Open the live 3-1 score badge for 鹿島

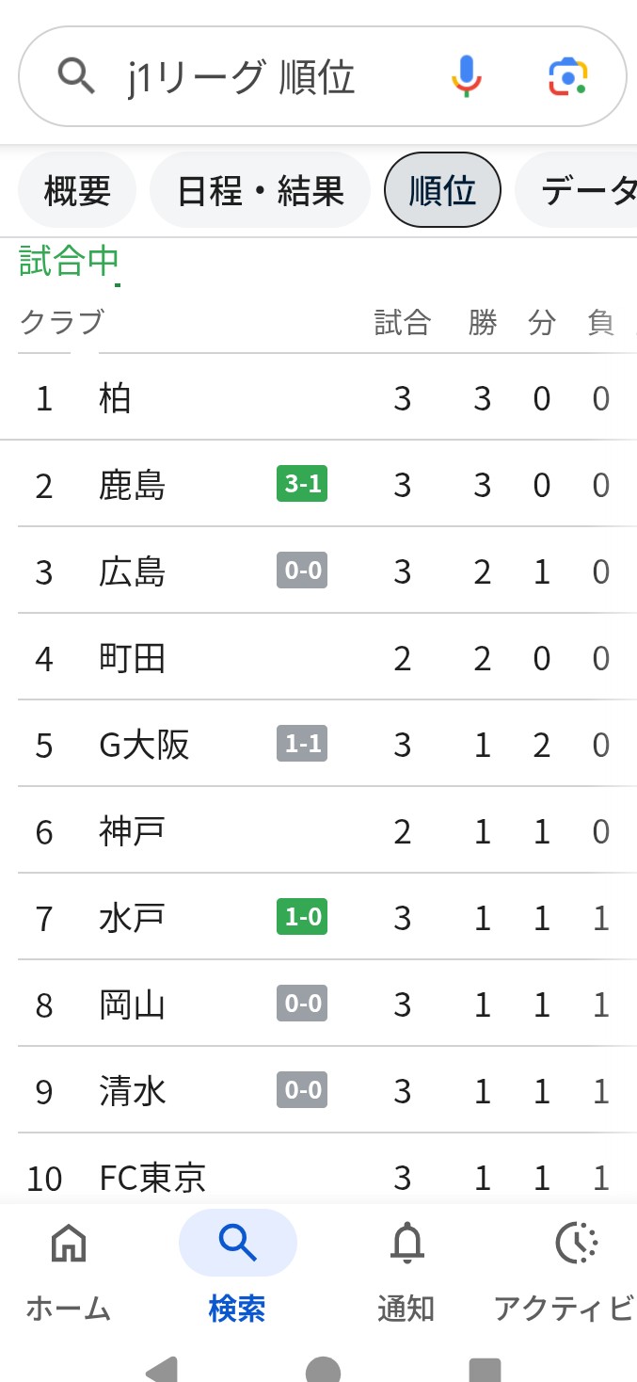pos(302,484)
